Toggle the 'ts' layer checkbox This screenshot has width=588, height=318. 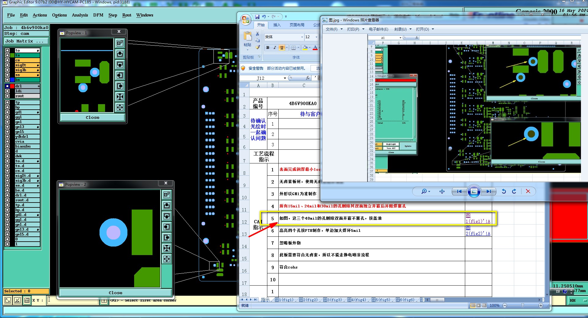[x=7, y=55]
